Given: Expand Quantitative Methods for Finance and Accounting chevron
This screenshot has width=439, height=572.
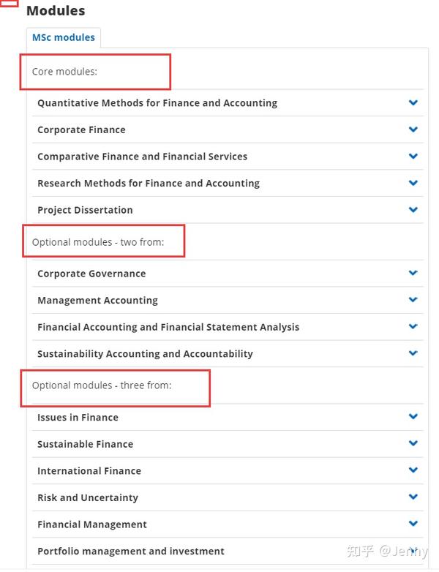Looking at the screenshot, I should (x=413, y=103).
